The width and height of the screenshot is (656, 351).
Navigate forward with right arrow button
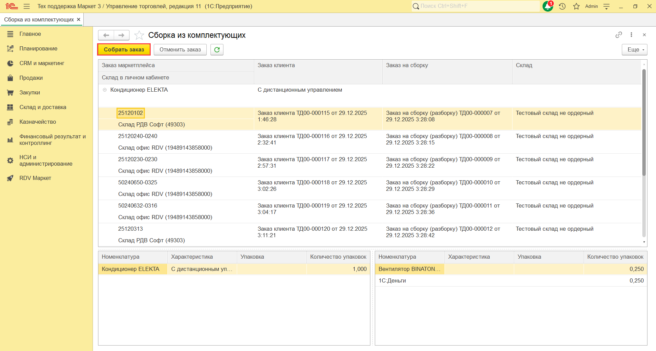[121, 35]
